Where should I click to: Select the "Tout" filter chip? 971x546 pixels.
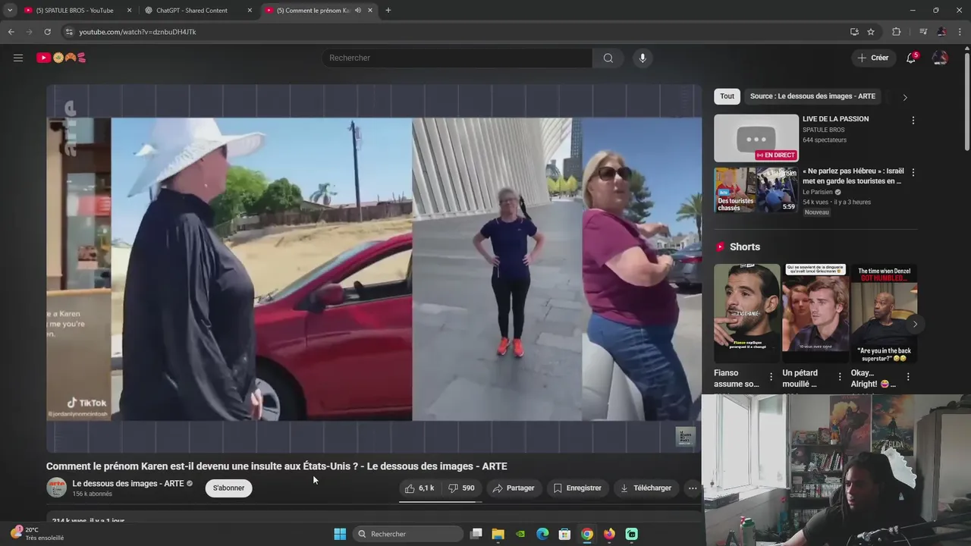point(727,96)
